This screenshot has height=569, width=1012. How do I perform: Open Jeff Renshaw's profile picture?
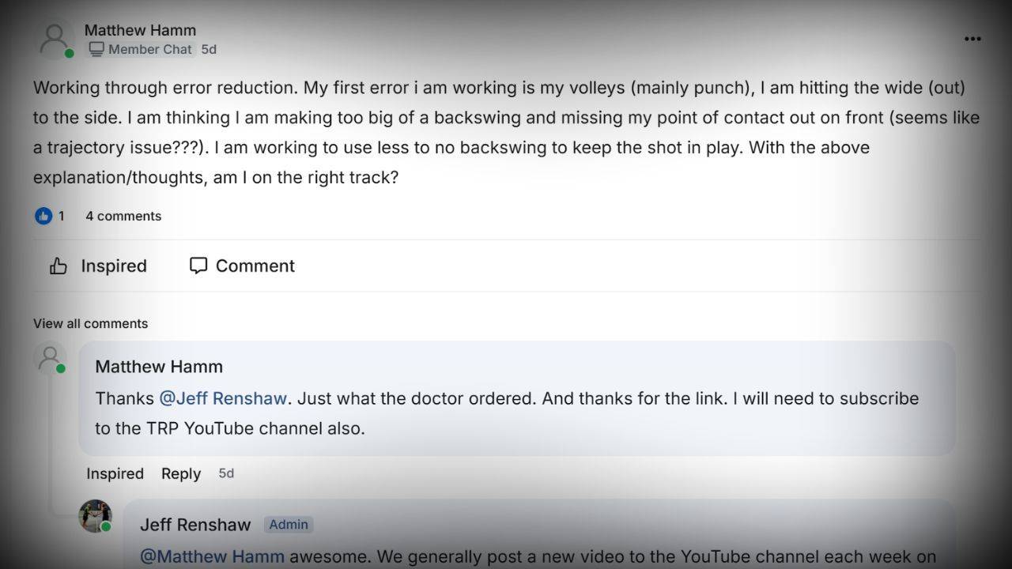click(95, 516)
